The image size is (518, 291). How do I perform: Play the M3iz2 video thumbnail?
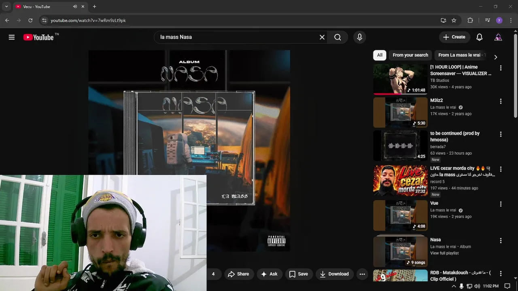point(400,112)
